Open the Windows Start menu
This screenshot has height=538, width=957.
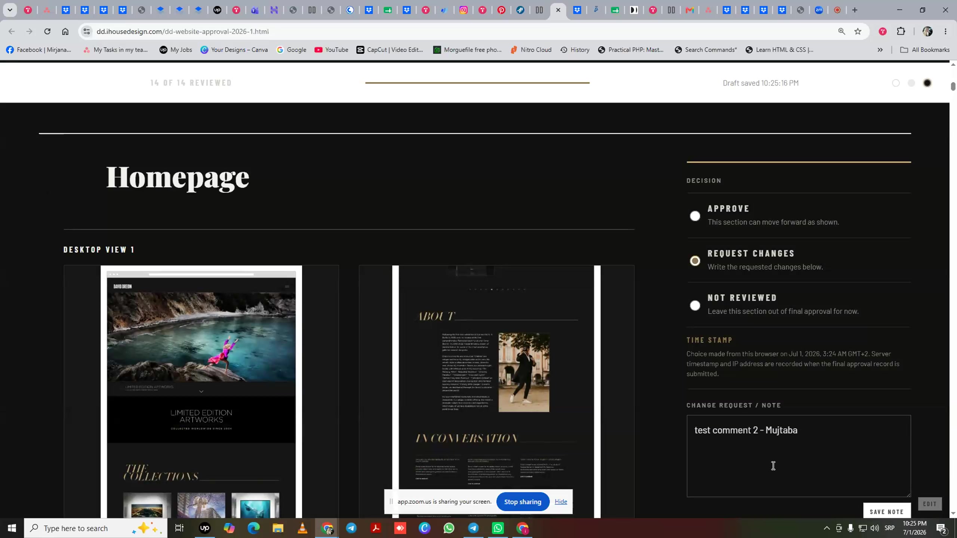(x=12, y=528)
